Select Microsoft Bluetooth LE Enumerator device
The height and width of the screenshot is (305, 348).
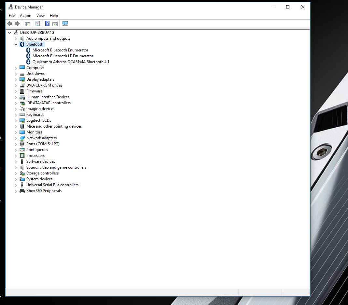coord(63,56)
